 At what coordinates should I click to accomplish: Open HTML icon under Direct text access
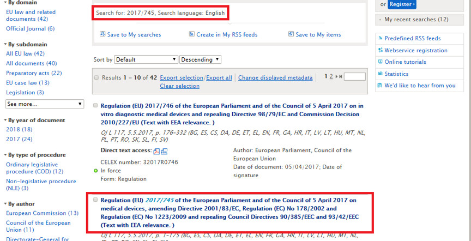tap(164, 151)
